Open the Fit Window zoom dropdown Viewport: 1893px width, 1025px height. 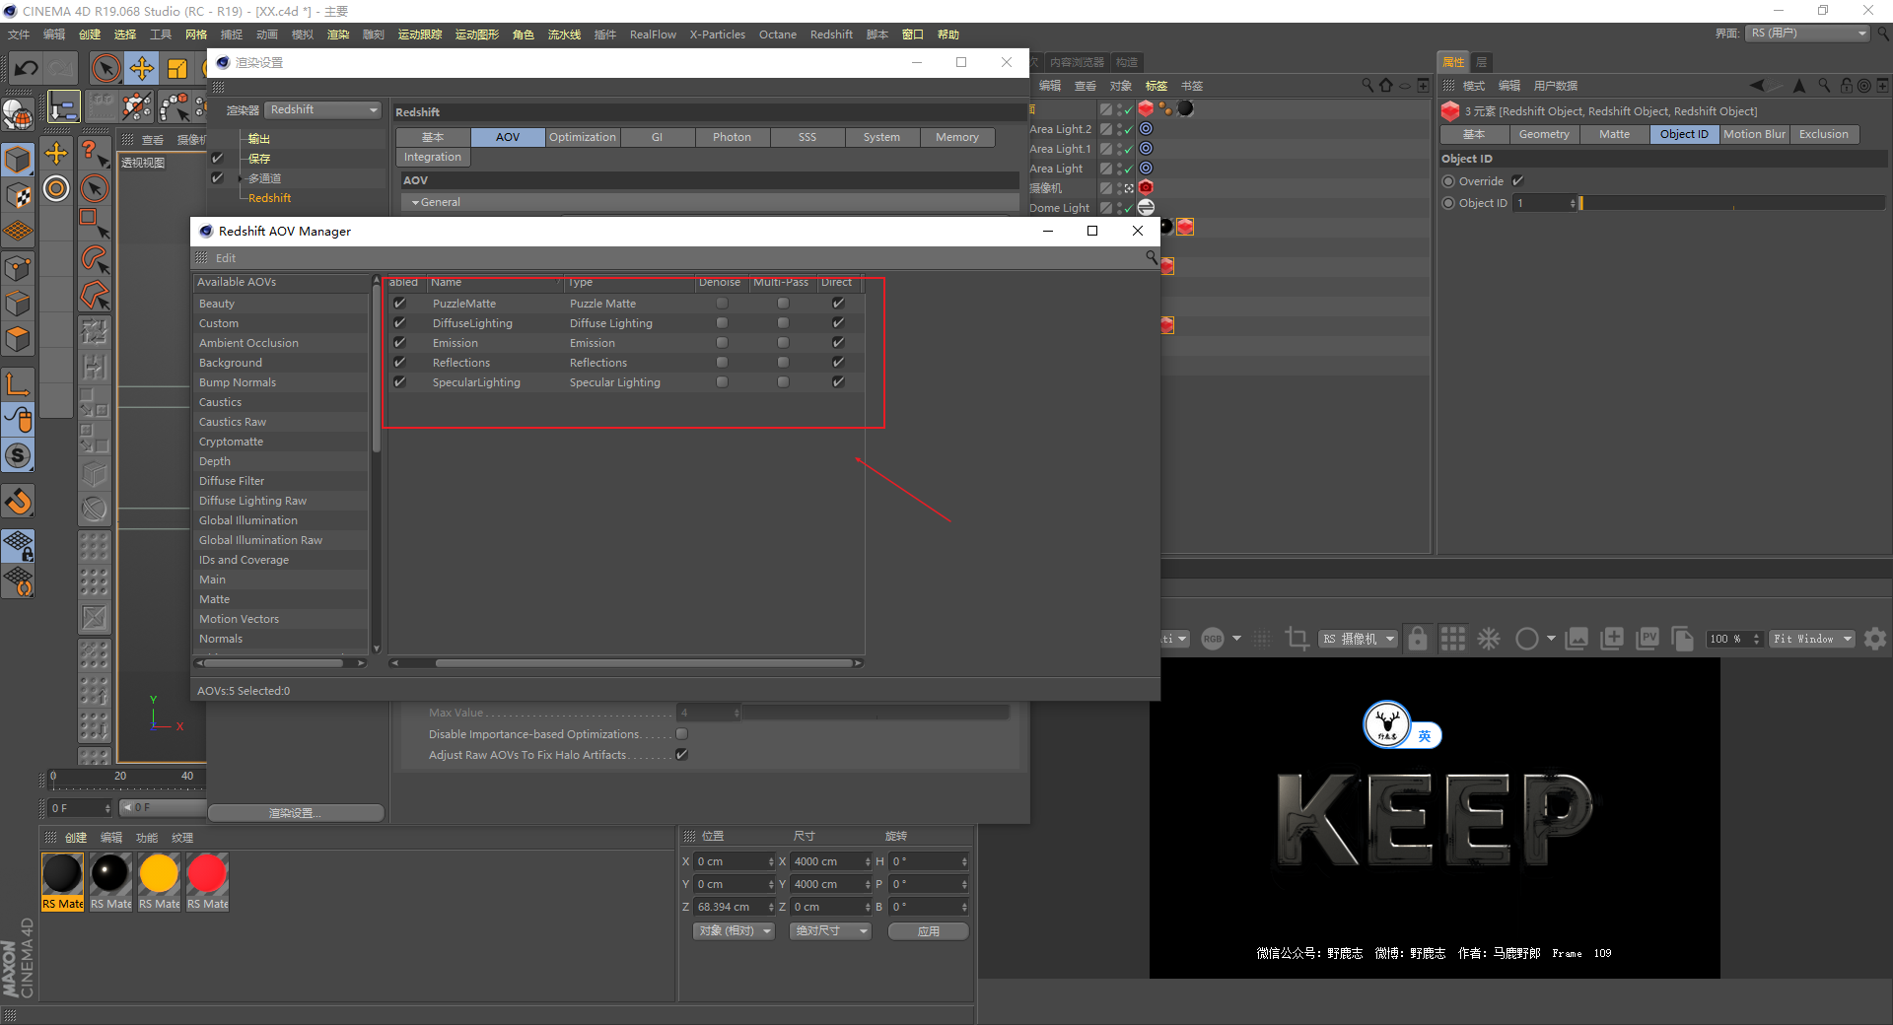click(x=1812, y=639)
